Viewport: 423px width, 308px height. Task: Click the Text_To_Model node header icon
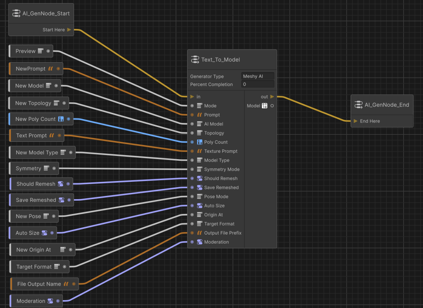pos(195,60)
